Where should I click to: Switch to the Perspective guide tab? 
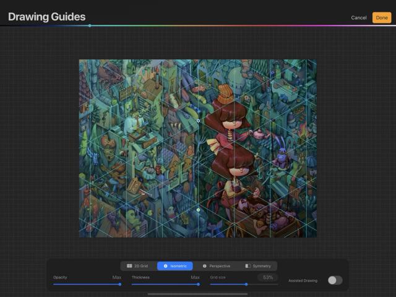(217, 266)
